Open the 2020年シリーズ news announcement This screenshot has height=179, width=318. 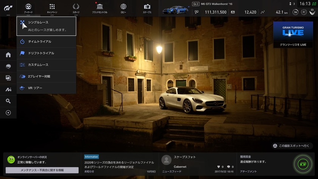[119, 165]
